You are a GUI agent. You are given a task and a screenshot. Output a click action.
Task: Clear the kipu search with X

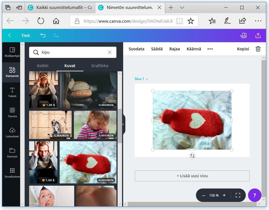tap(109, 52)
